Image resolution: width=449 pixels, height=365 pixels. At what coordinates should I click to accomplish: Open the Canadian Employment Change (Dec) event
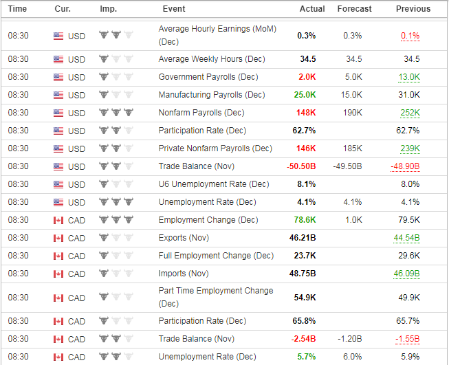click(208, 220)
